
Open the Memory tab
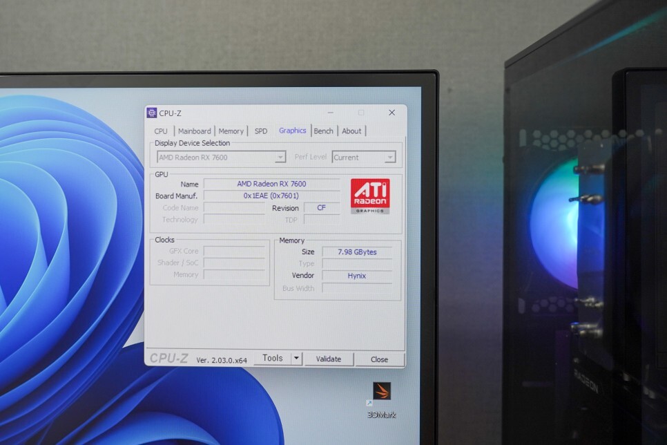click(231, 131)
